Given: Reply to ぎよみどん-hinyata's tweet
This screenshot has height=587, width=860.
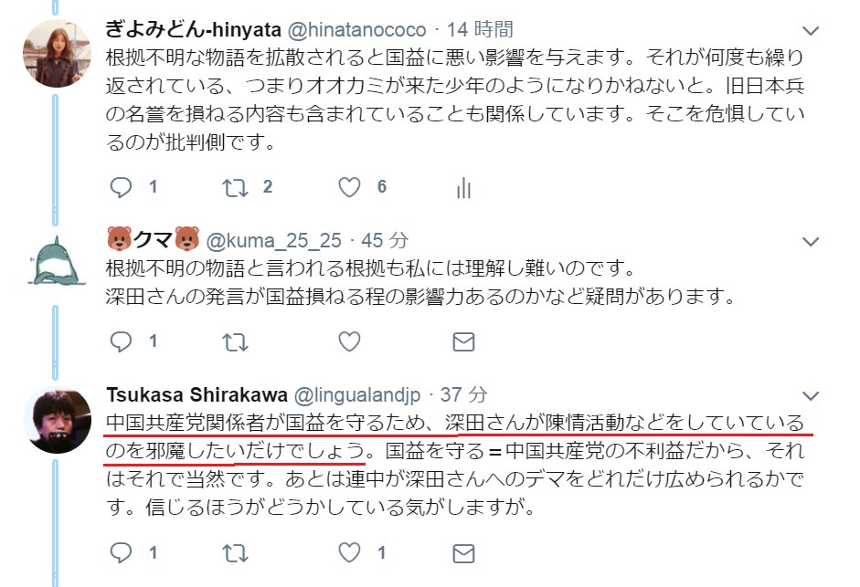Looking at the screenshot, I should pos(121,187).
